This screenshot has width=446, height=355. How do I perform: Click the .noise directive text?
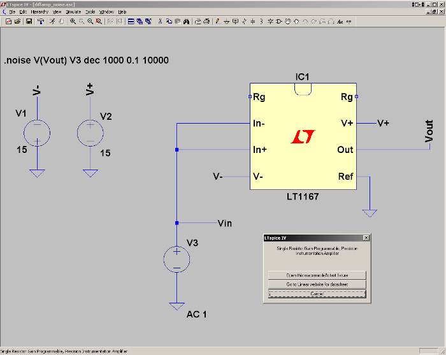point(87,60)
